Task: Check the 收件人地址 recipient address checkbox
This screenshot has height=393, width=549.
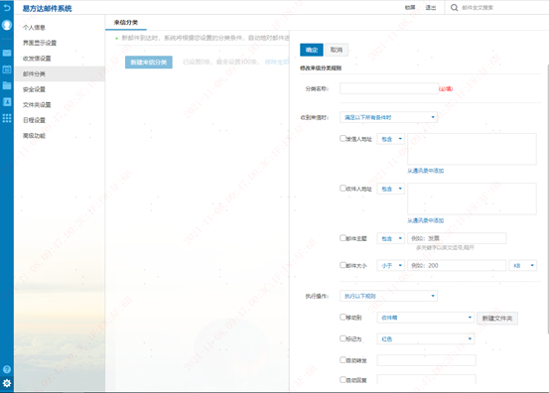Action: (343, 188)
